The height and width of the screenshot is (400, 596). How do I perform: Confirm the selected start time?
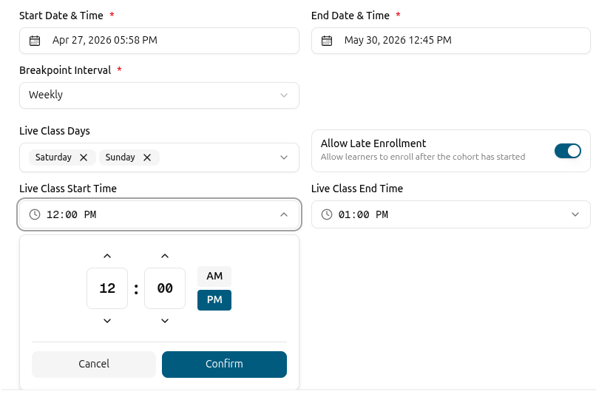click(224, 365)
